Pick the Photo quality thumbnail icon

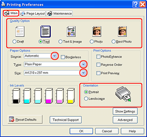[x=97, y=31]
